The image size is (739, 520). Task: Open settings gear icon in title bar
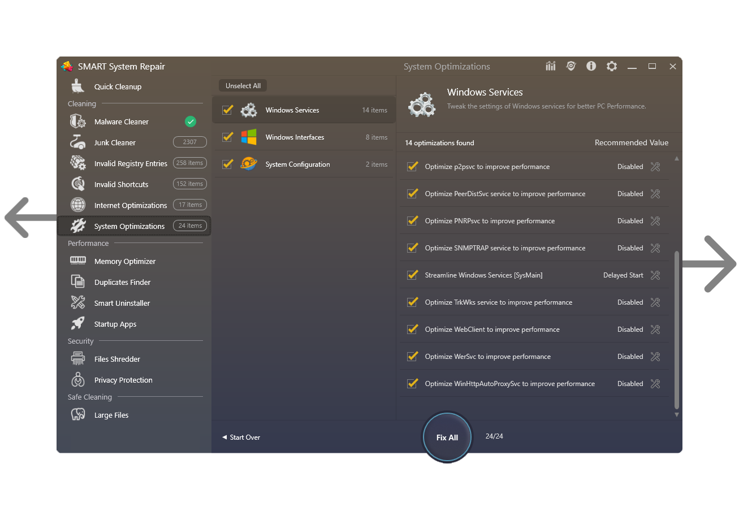pyautogui.click(x=612, y=66)
